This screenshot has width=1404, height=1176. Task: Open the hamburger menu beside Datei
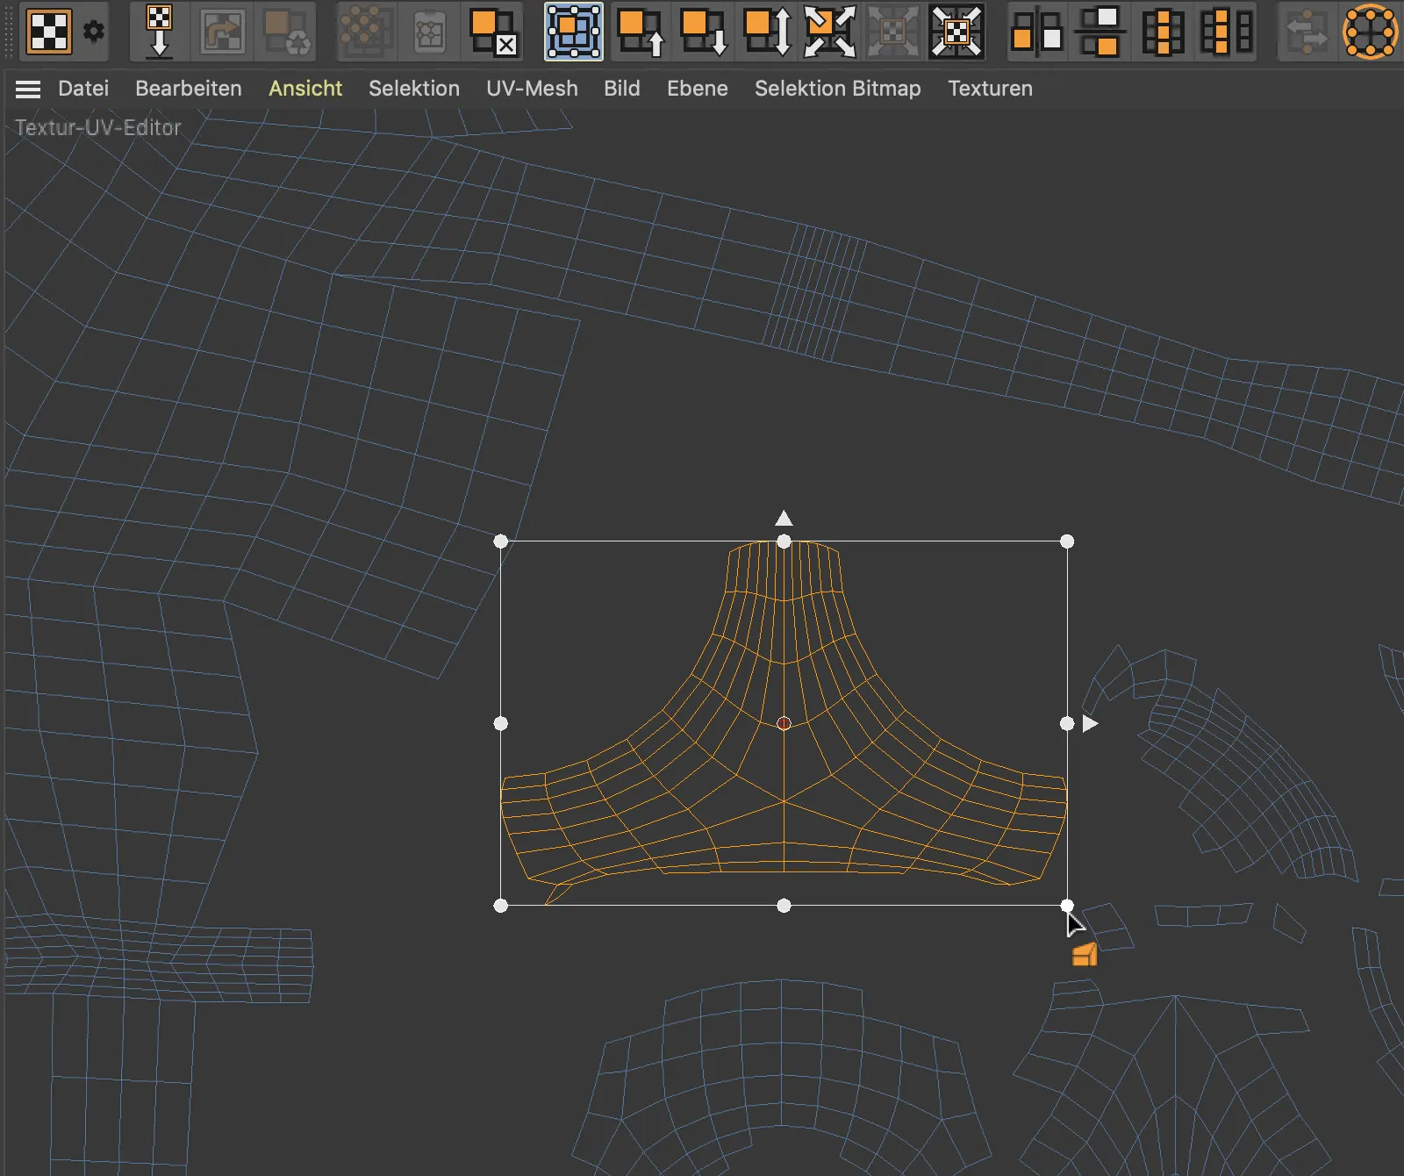click(x=28, y=89)
